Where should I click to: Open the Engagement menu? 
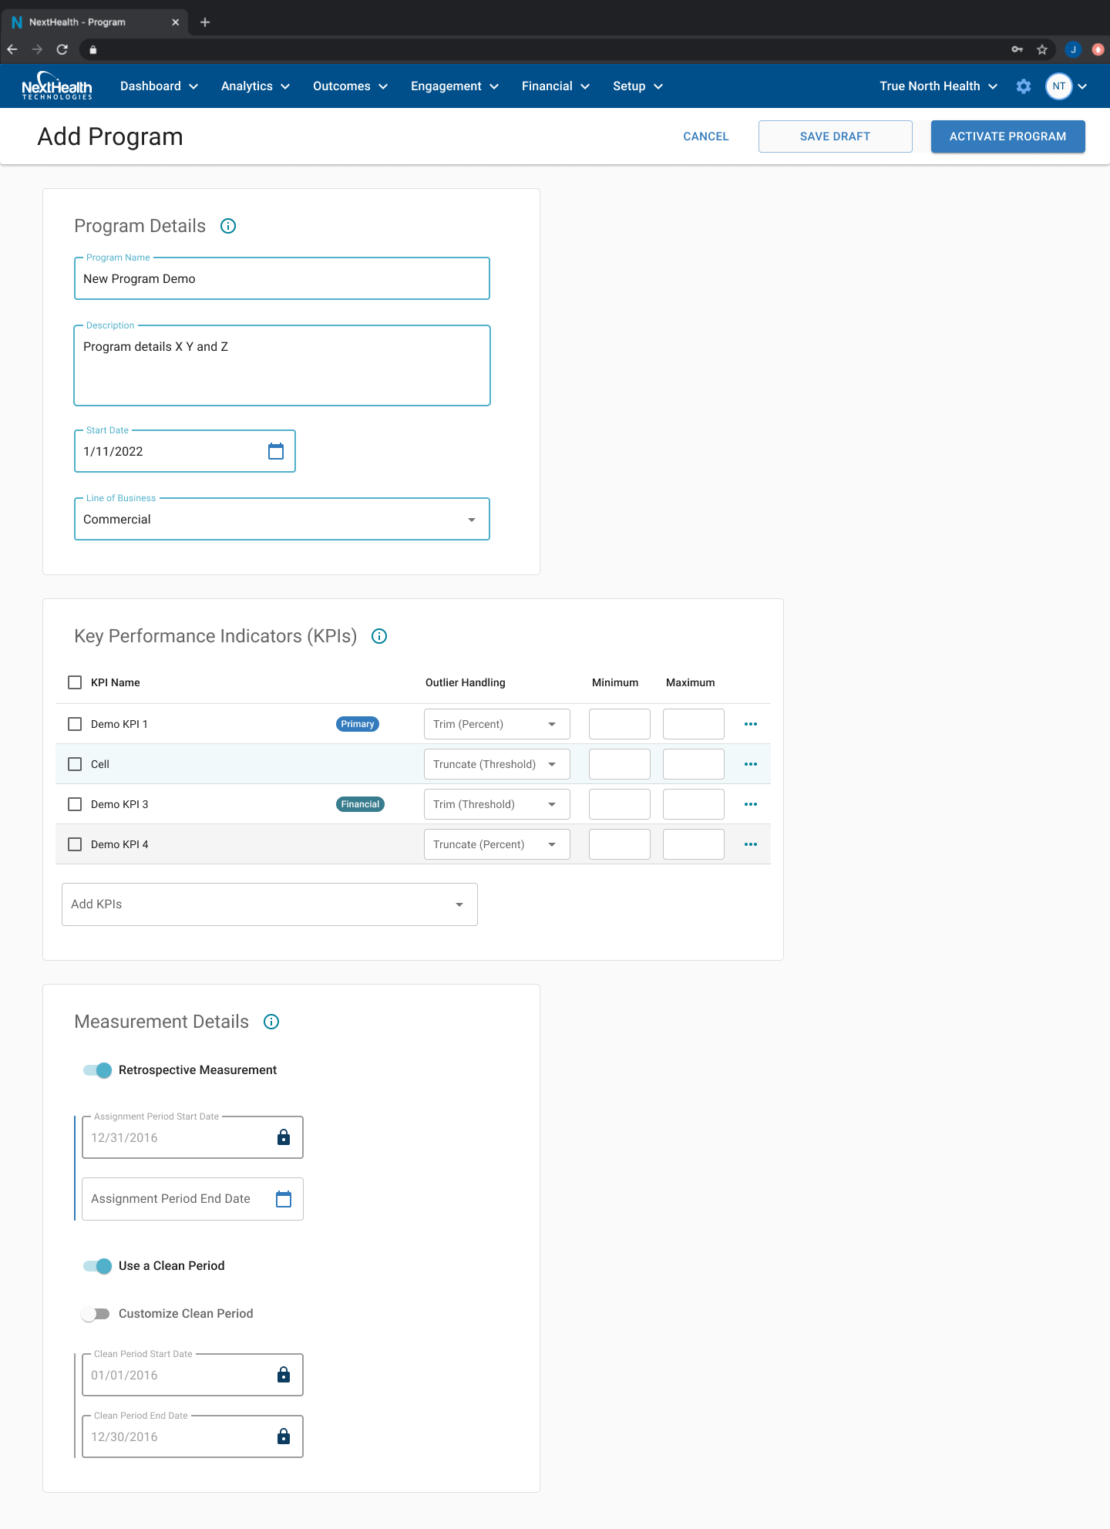click(455, 86)
